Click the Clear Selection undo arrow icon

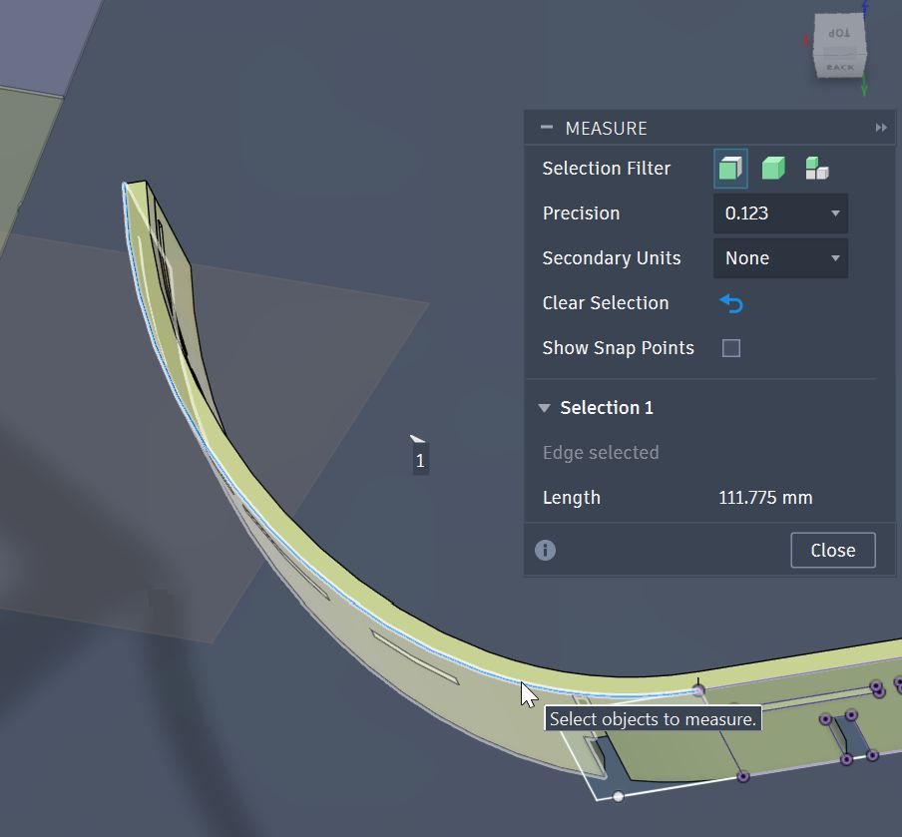click(x=731, y=303)
